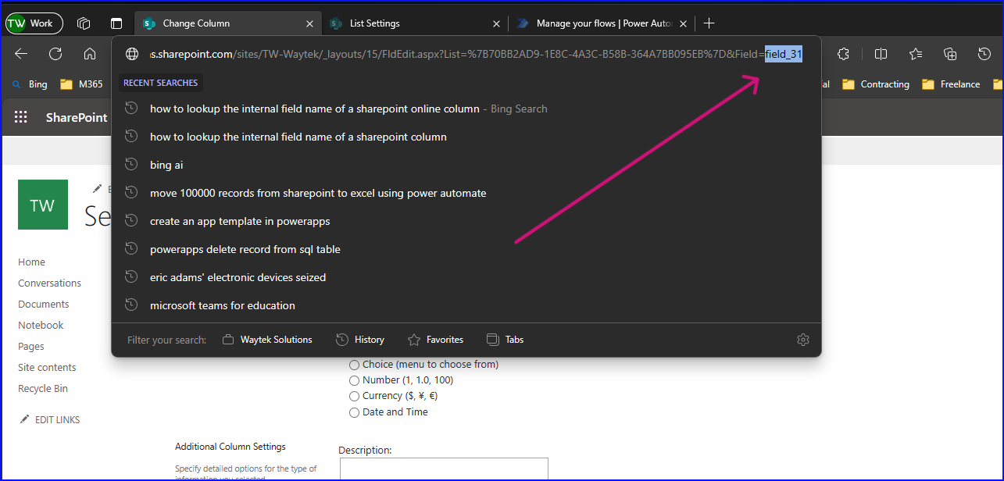Screen dimensions: 1004x481
Task: Close the List Settings tab
Action: pos(496,23)
